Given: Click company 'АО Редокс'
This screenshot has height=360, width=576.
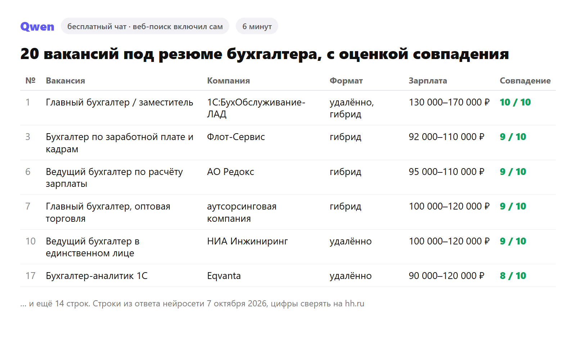Looking at the screenshot, I should click(x=230, y=172).
